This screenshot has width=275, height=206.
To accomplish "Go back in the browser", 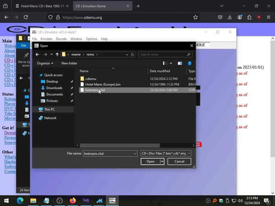I will pyautogui.click(x=6, y=17).
